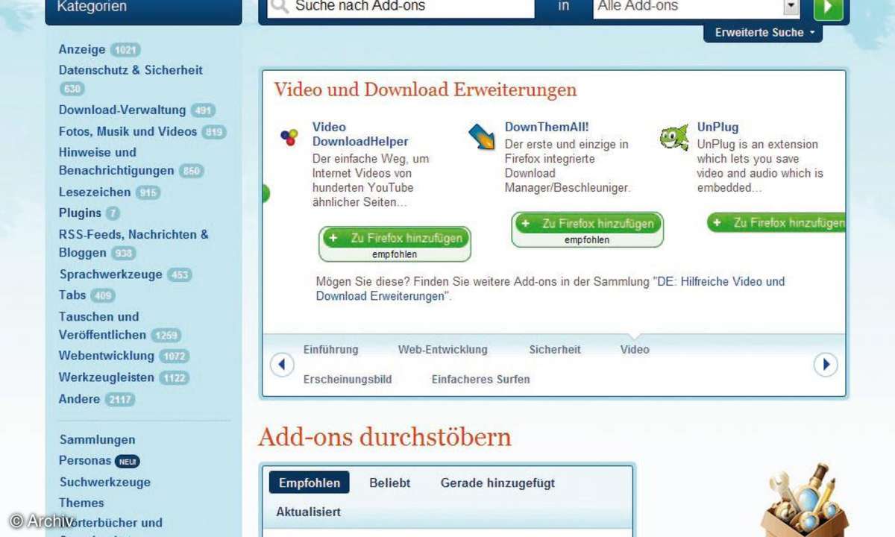The image size is (895, 537).
Task: Open the Datenschutz & Sicherheit category
Action: (131, 70)
